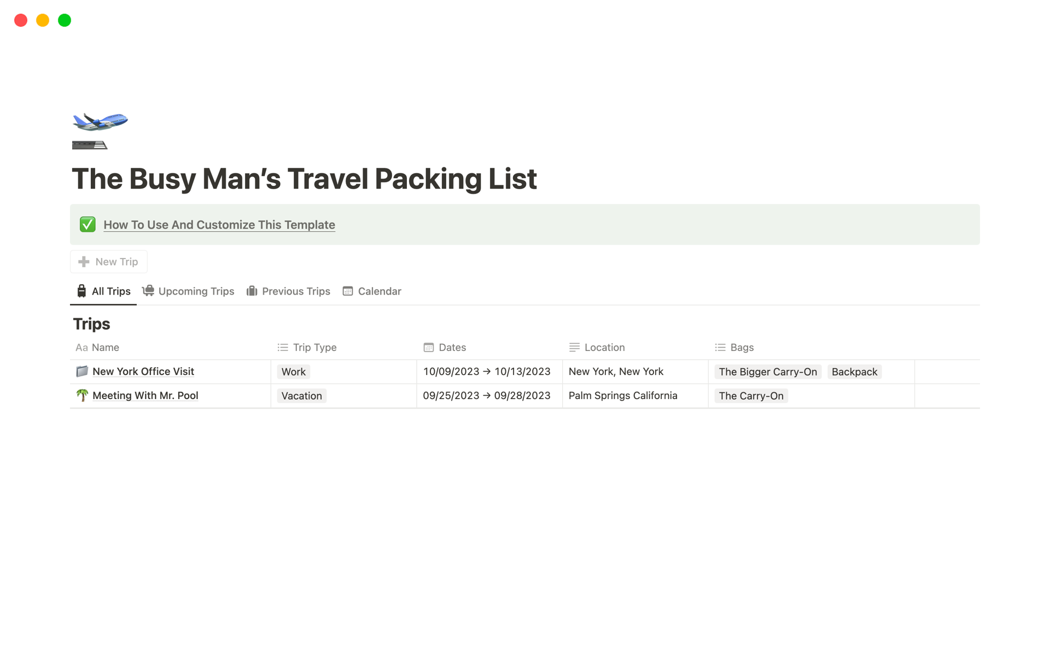Click the list icon in Bags header
This screenshot has height=656, width=1050.
point(720,348)
